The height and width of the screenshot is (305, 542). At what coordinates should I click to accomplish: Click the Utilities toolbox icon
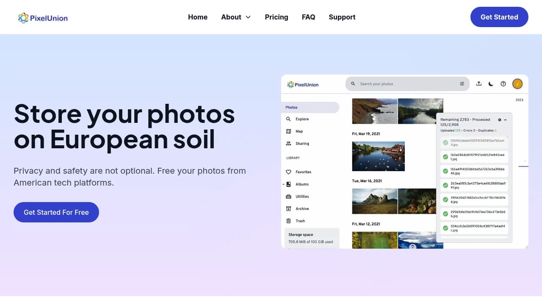tap(288, 197)
